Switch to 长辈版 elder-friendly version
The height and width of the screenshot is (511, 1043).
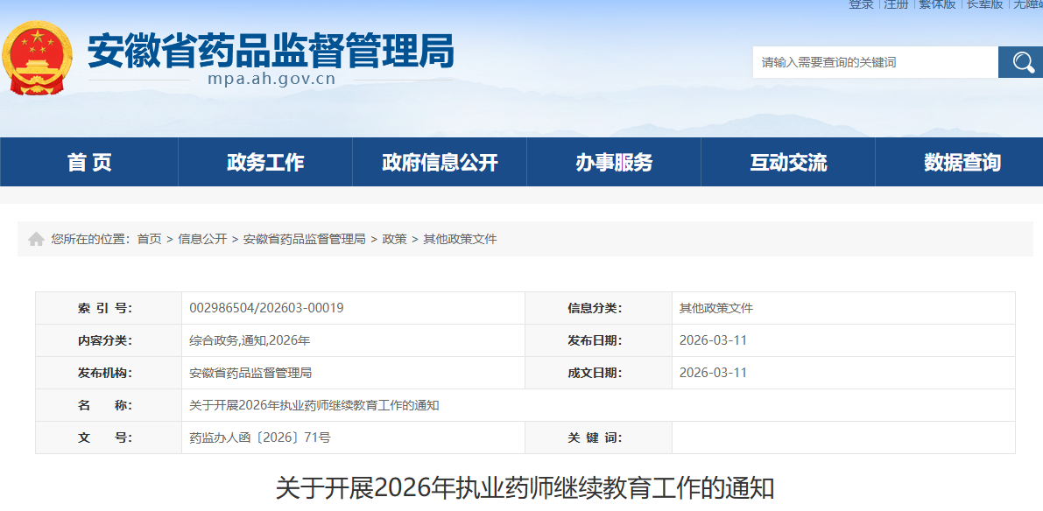[x=984, y=4]
